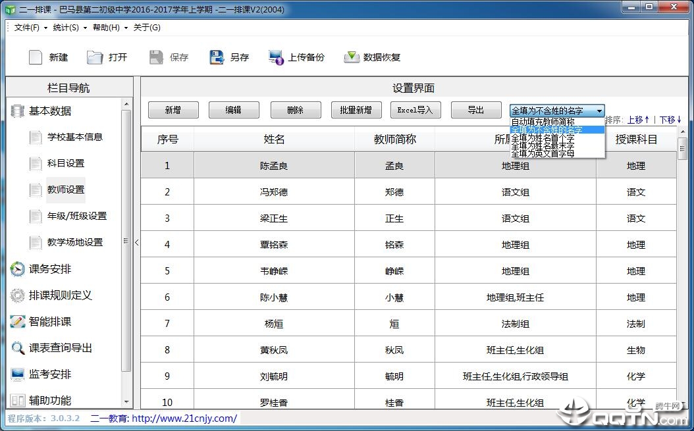Select the row for 陈孟良
Image resolution: width=694 pixels, height=431 pixels.
[x=408, y=166]
